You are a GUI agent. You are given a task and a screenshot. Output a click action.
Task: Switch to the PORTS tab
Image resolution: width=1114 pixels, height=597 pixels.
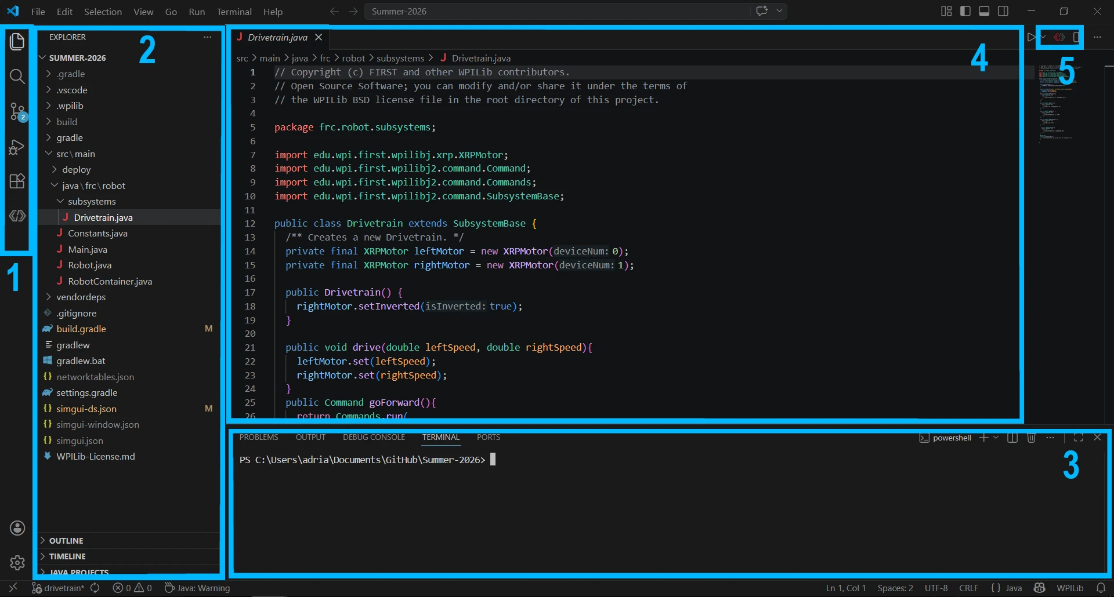point(489,437)
